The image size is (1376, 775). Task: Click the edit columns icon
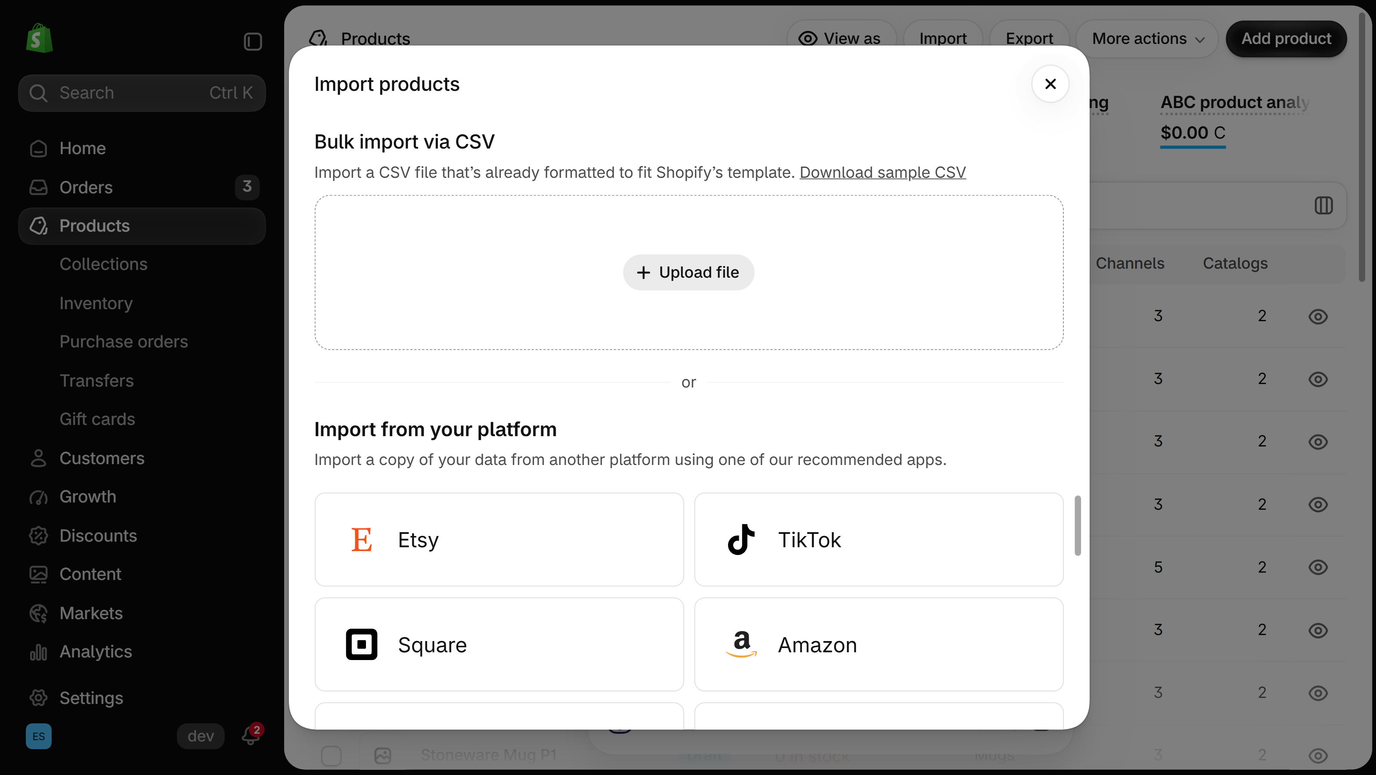[x=1323, y=205]
